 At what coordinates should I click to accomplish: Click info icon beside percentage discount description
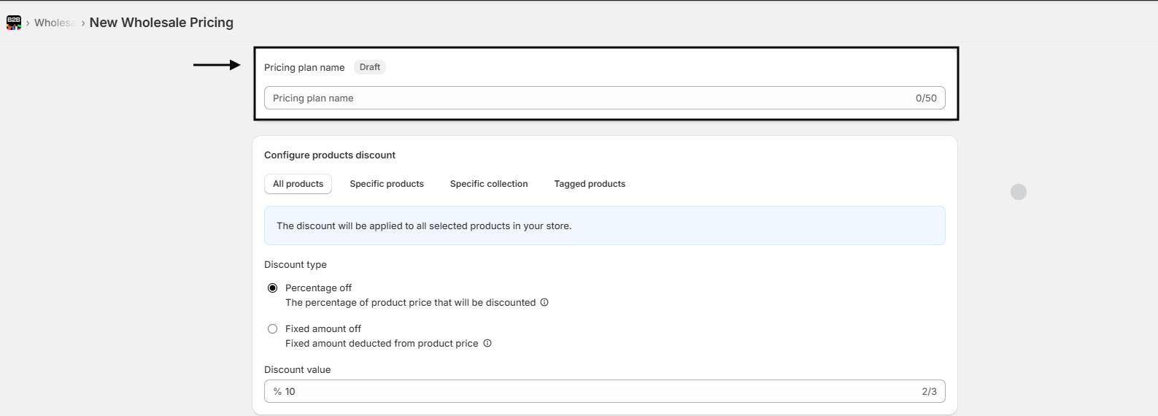coord(544,302)
